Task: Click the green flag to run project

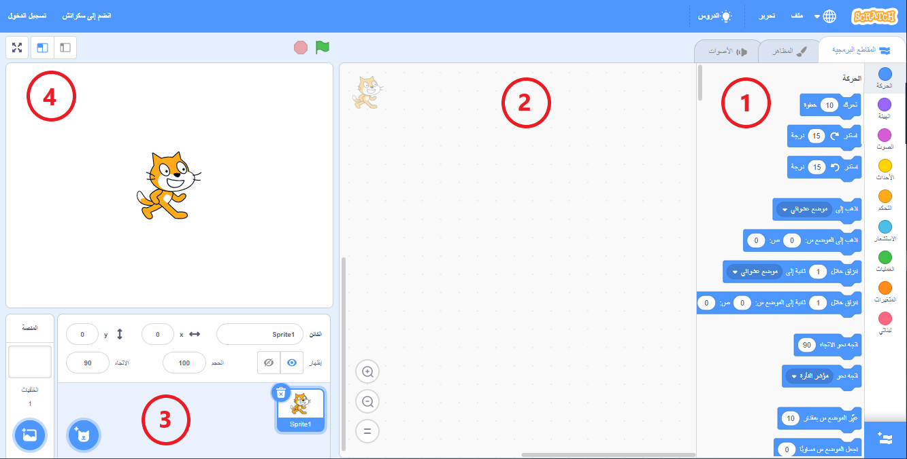Action: pyautogui.click(x=322, y=48)
